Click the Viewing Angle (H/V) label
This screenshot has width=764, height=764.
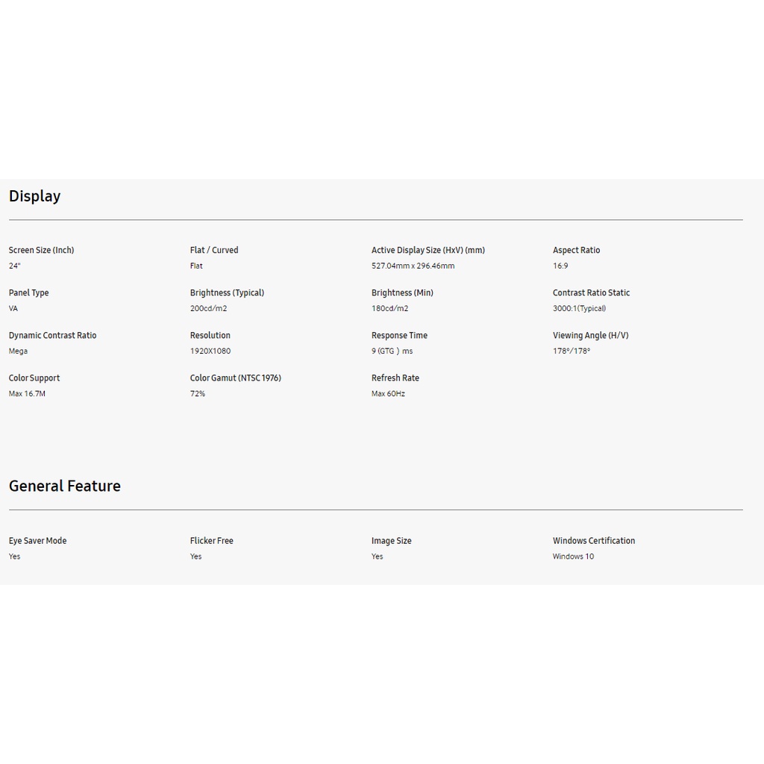coord(590,335)
